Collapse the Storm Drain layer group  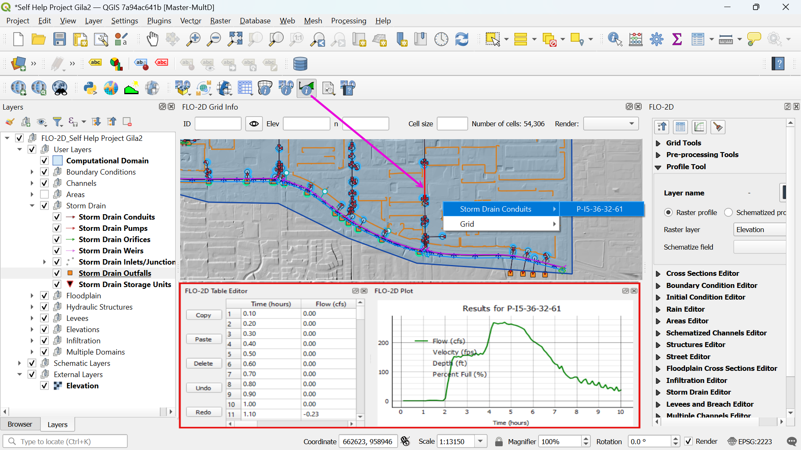[32, 206]
